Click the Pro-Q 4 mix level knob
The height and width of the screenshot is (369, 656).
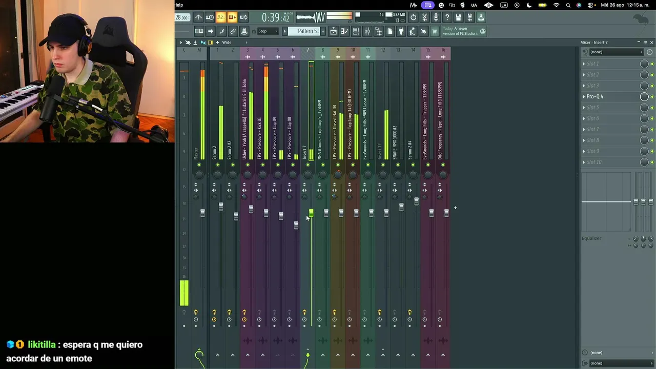pyautogui.click(x=644, y=97)
